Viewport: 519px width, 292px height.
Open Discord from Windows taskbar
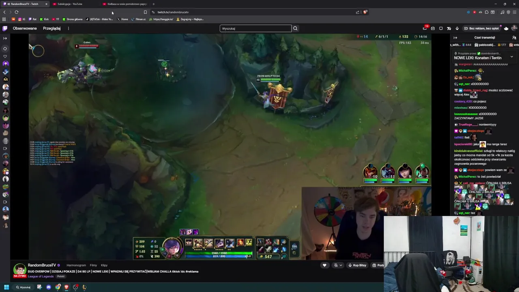[49, 287]
